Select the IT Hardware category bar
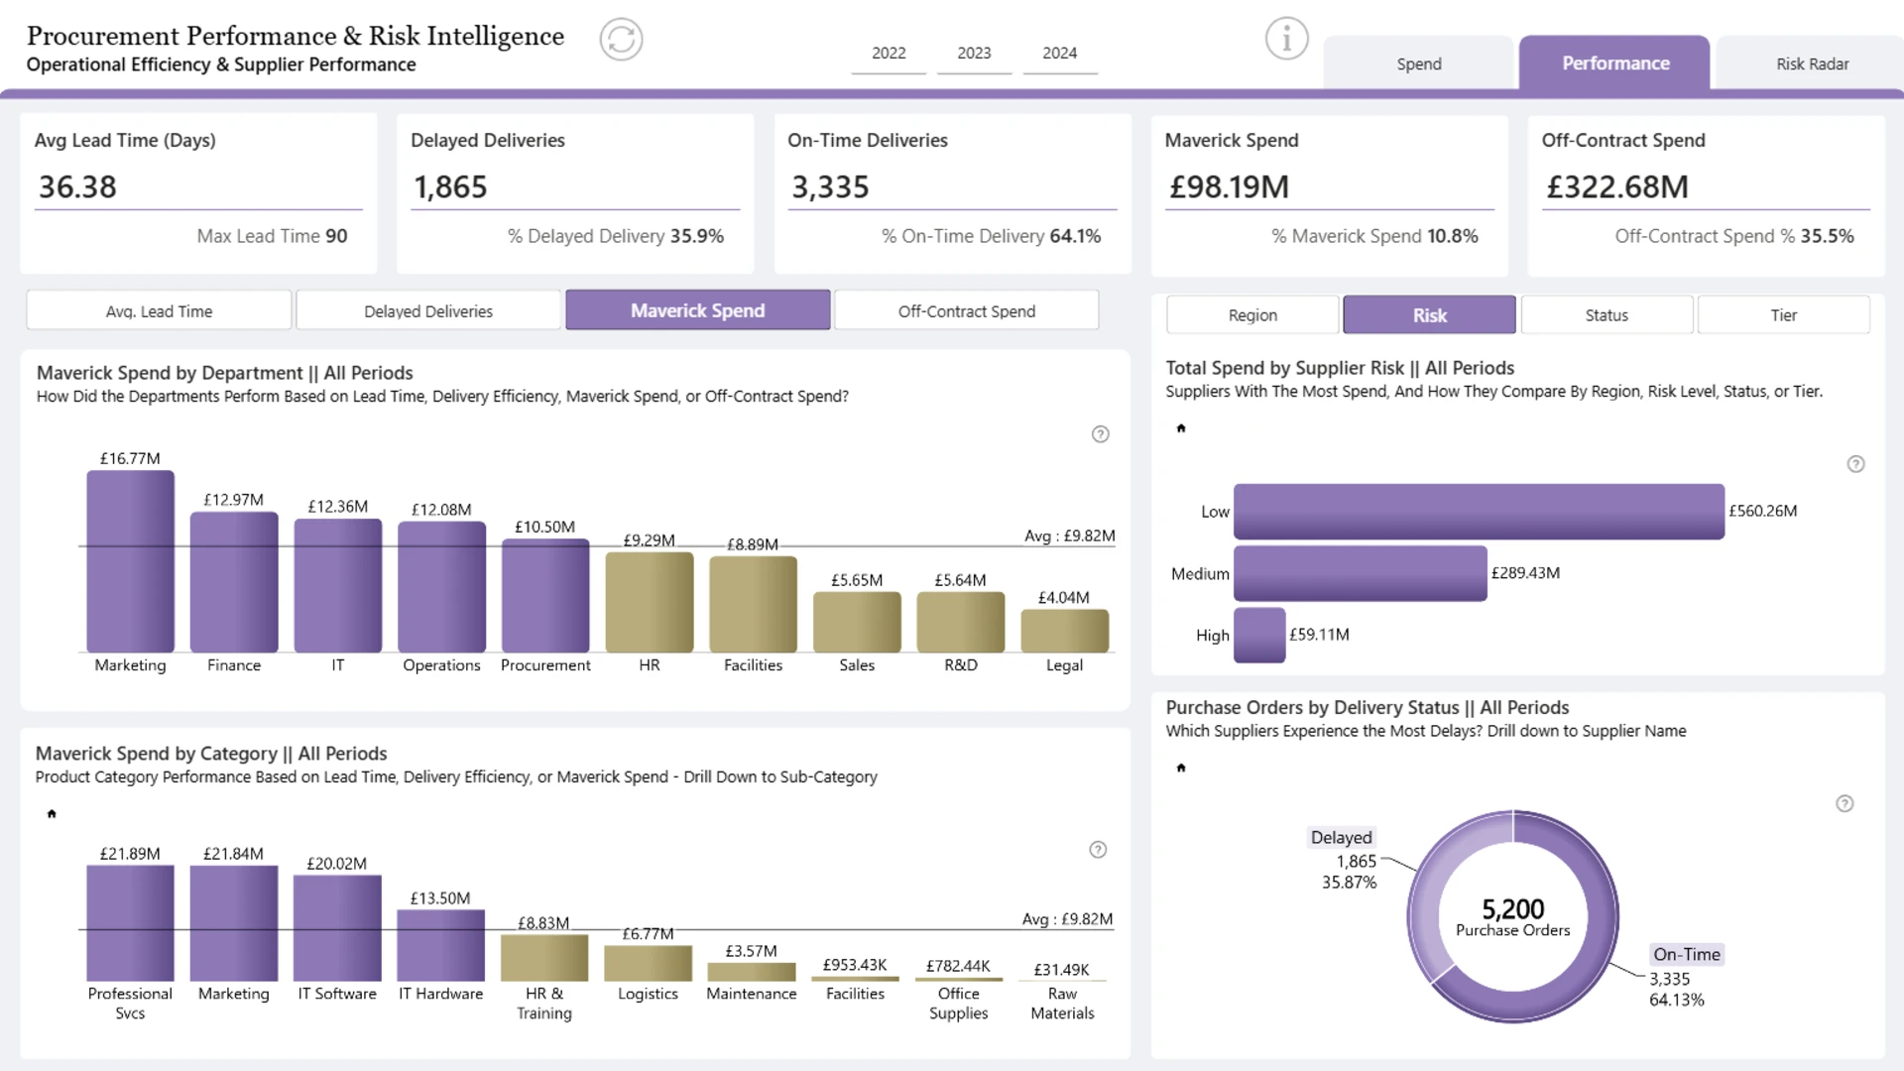 pos(441,945)
